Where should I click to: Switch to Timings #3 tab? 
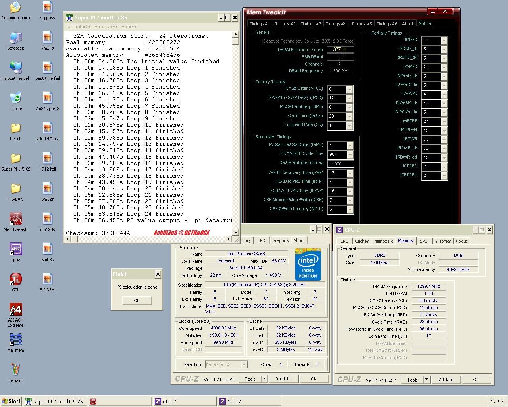[311, 24]
